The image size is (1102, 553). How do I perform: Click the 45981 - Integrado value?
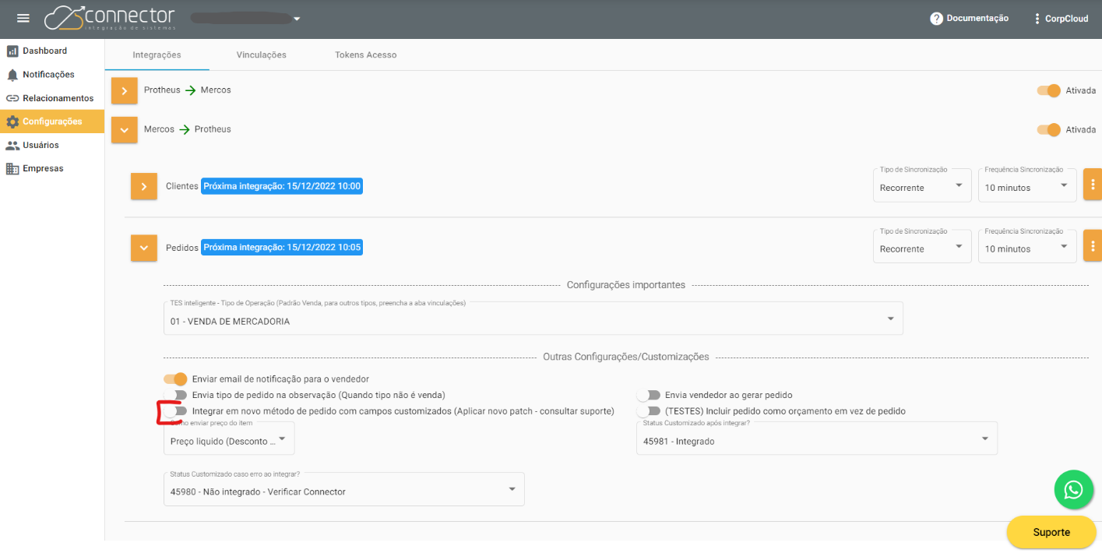pos(678,441)
